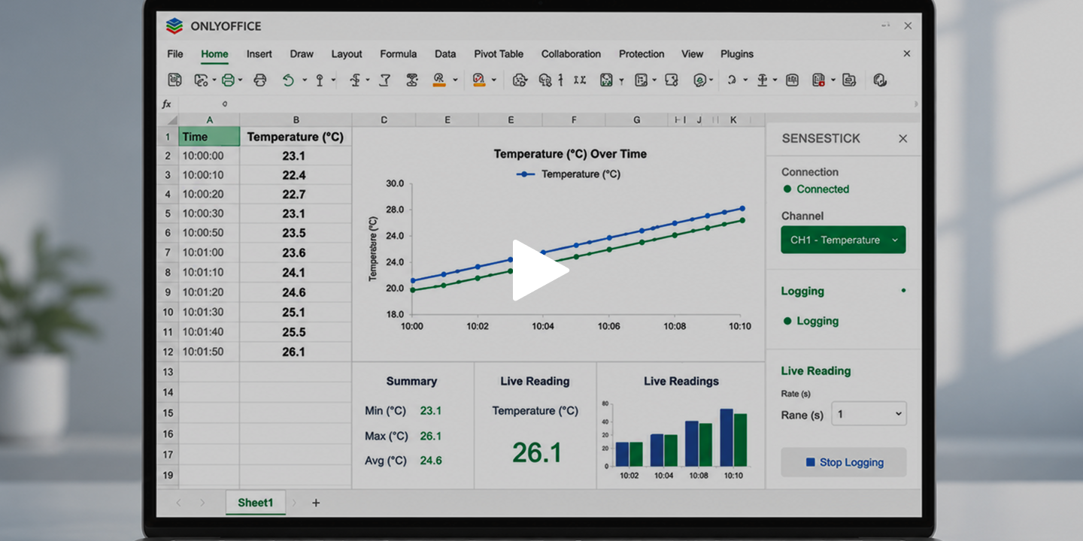
Task: Open the Collaboration tab
Action: 571,54
